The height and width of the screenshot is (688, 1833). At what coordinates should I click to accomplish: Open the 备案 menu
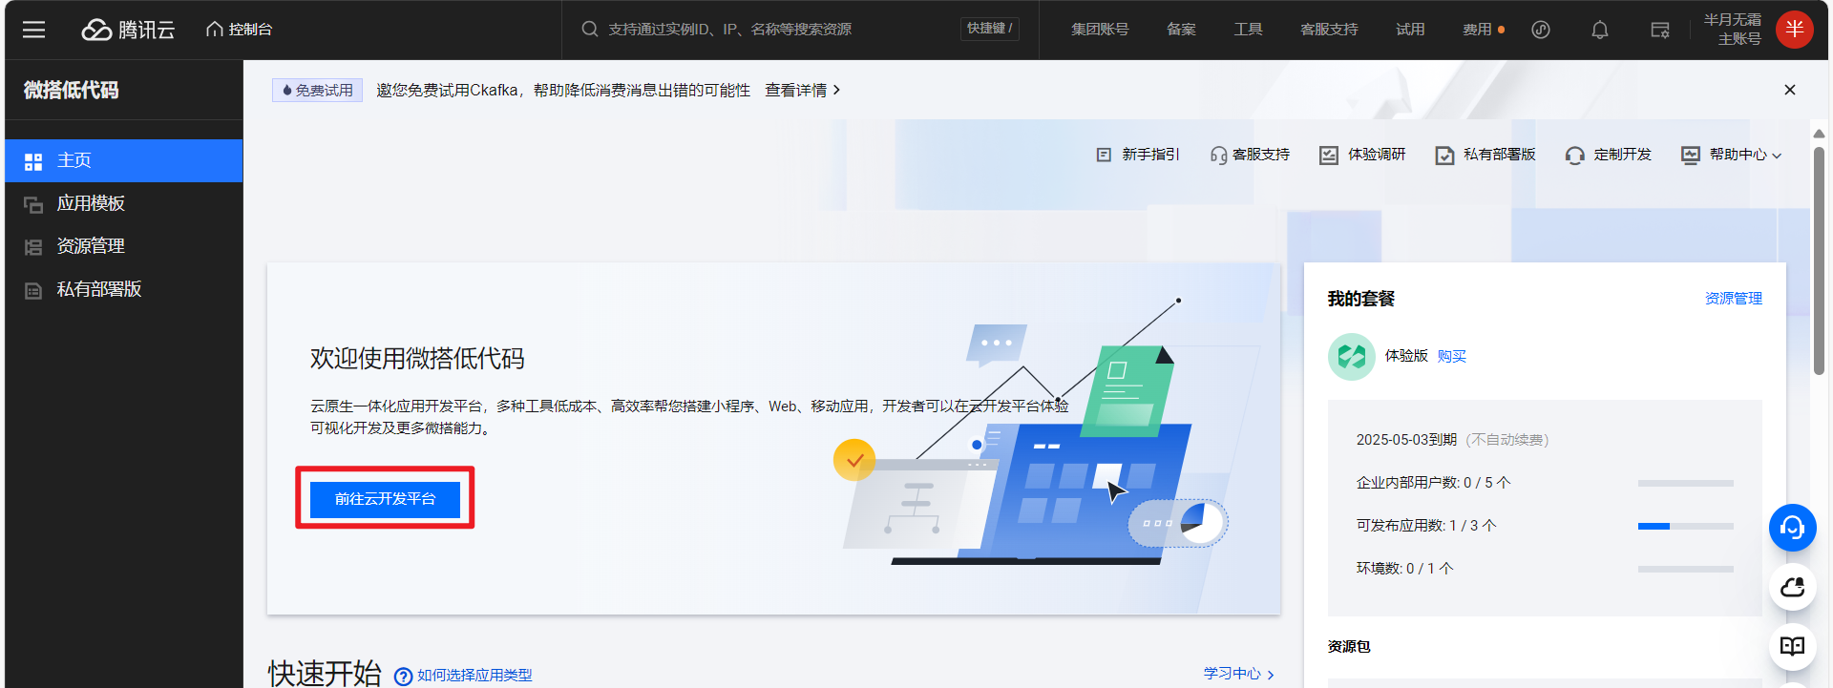coord(1181,30)
